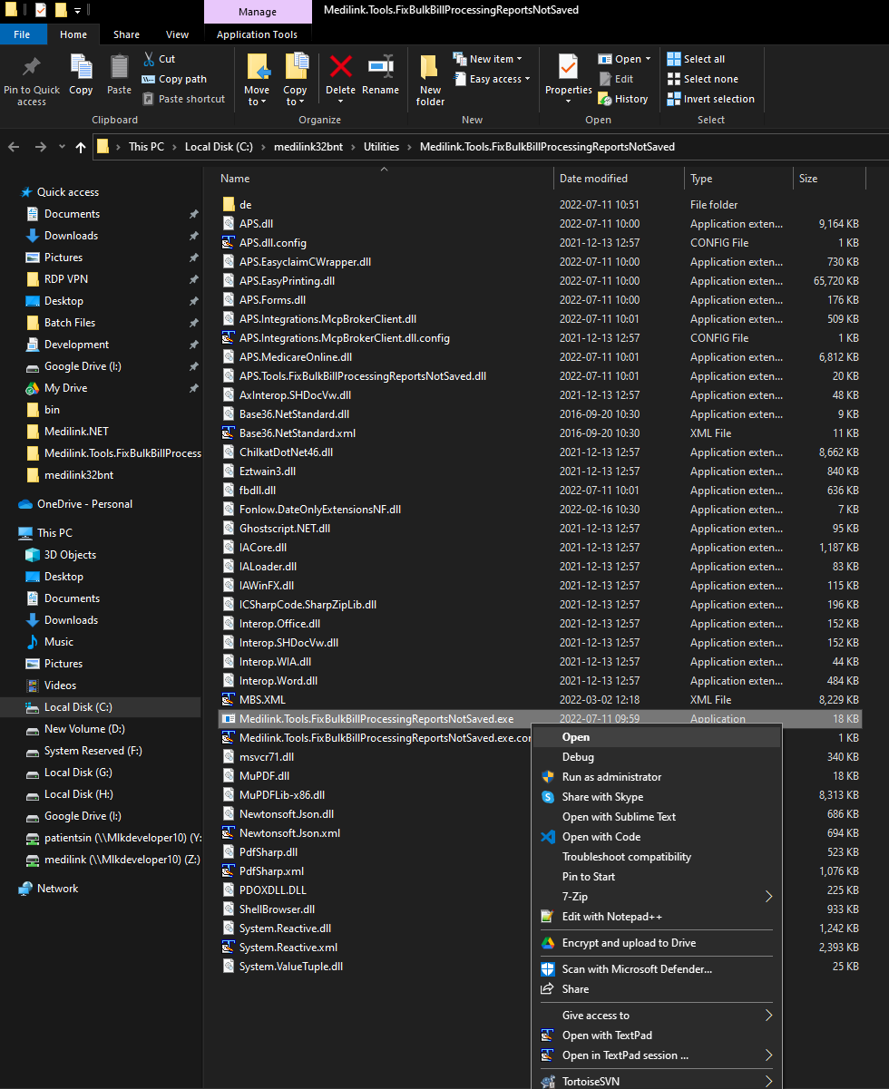This screenshot has width=889, height=1089.
Task: Expand the TortoiseSVN submenu
Action: click(655, 1081)
